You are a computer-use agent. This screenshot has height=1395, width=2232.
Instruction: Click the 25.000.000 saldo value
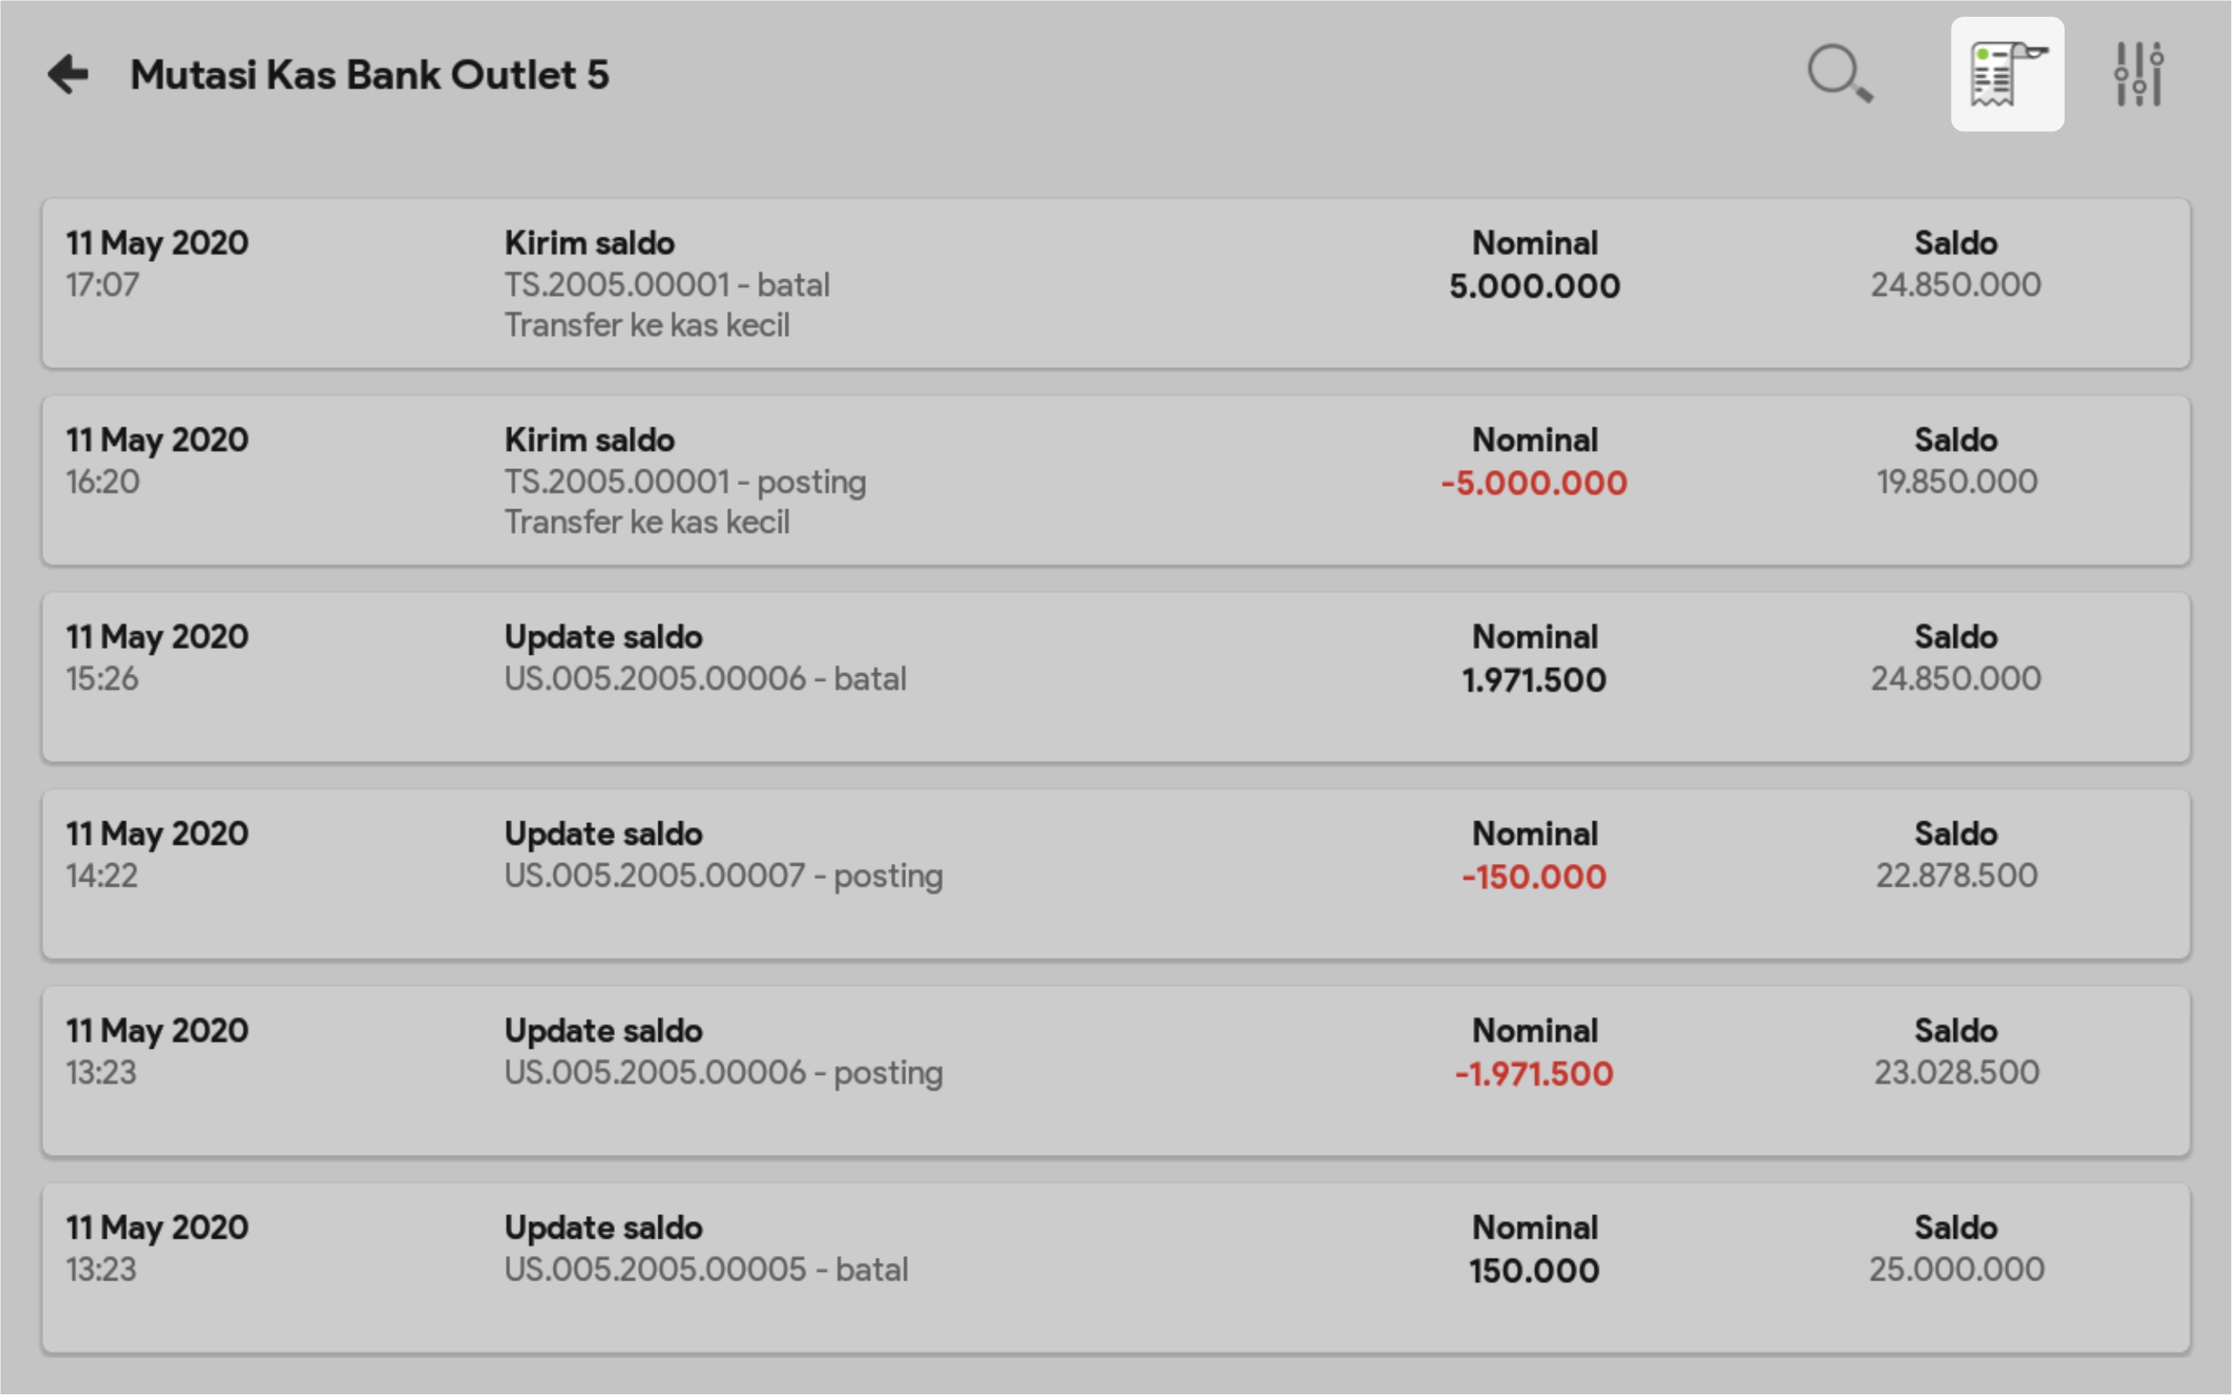(x=1956, y=1270)
